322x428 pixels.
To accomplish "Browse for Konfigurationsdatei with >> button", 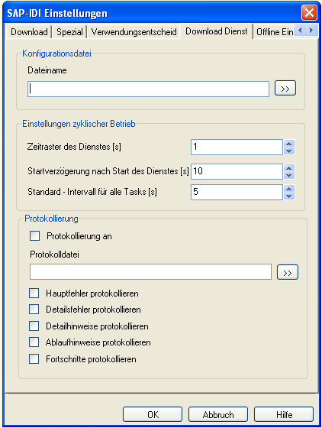I will click(285, 88).
